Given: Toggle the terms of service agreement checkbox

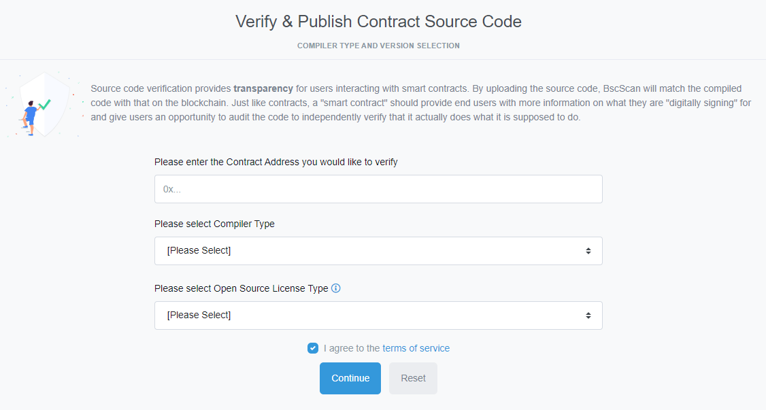Looking at the screenshot, I should click(313, 348).
